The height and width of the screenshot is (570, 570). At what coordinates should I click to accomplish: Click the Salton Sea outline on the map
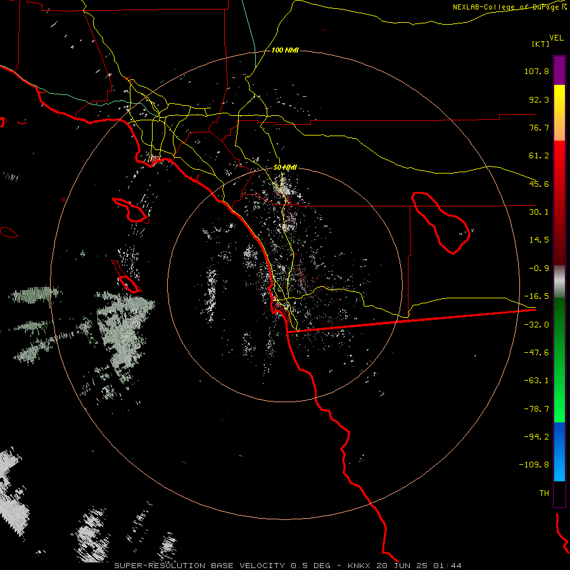tap(441, 222)
